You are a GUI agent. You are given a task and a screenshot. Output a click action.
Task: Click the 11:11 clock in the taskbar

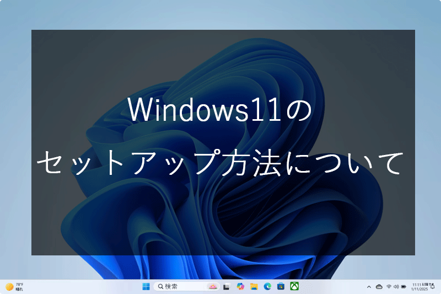point(420,284)
